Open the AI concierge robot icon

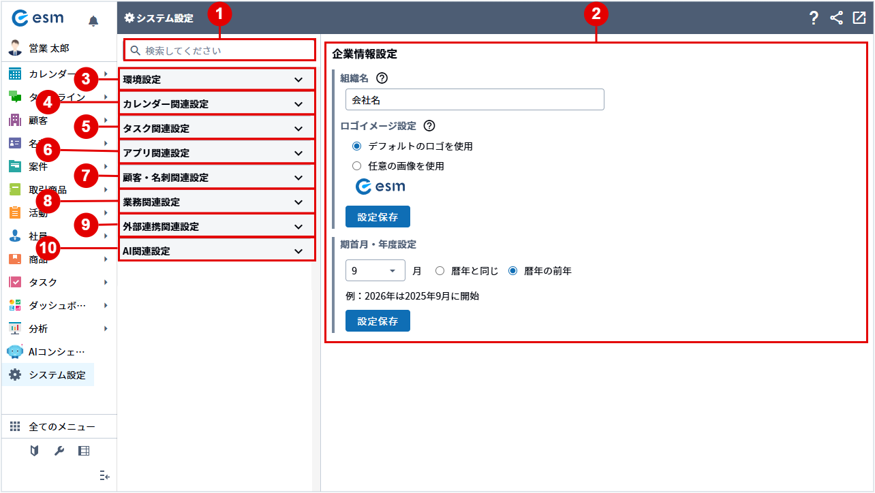(15, 351)
